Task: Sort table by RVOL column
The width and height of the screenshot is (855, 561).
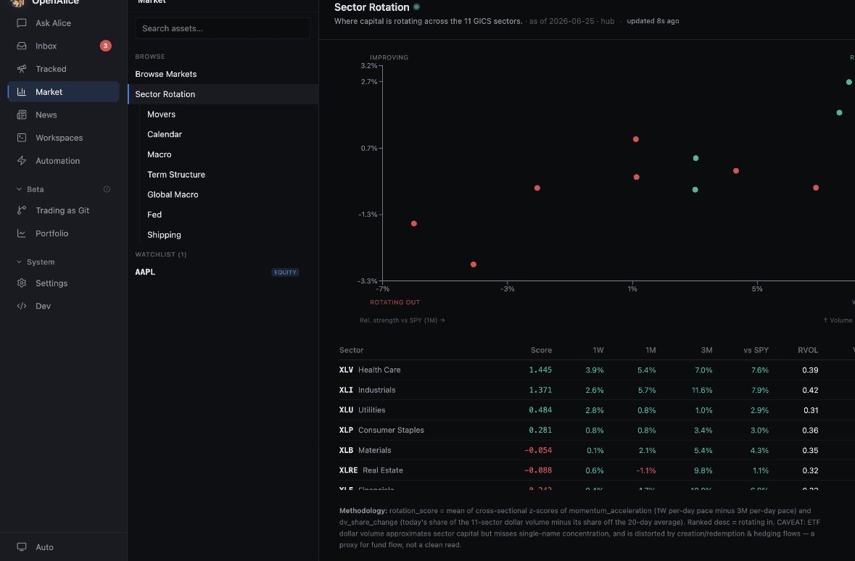Action: [808, 350]
